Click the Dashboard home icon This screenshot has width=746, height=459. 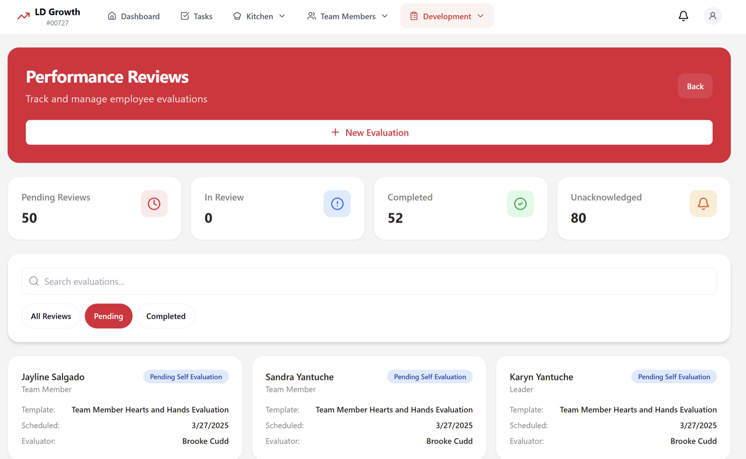tap(112, 16)
